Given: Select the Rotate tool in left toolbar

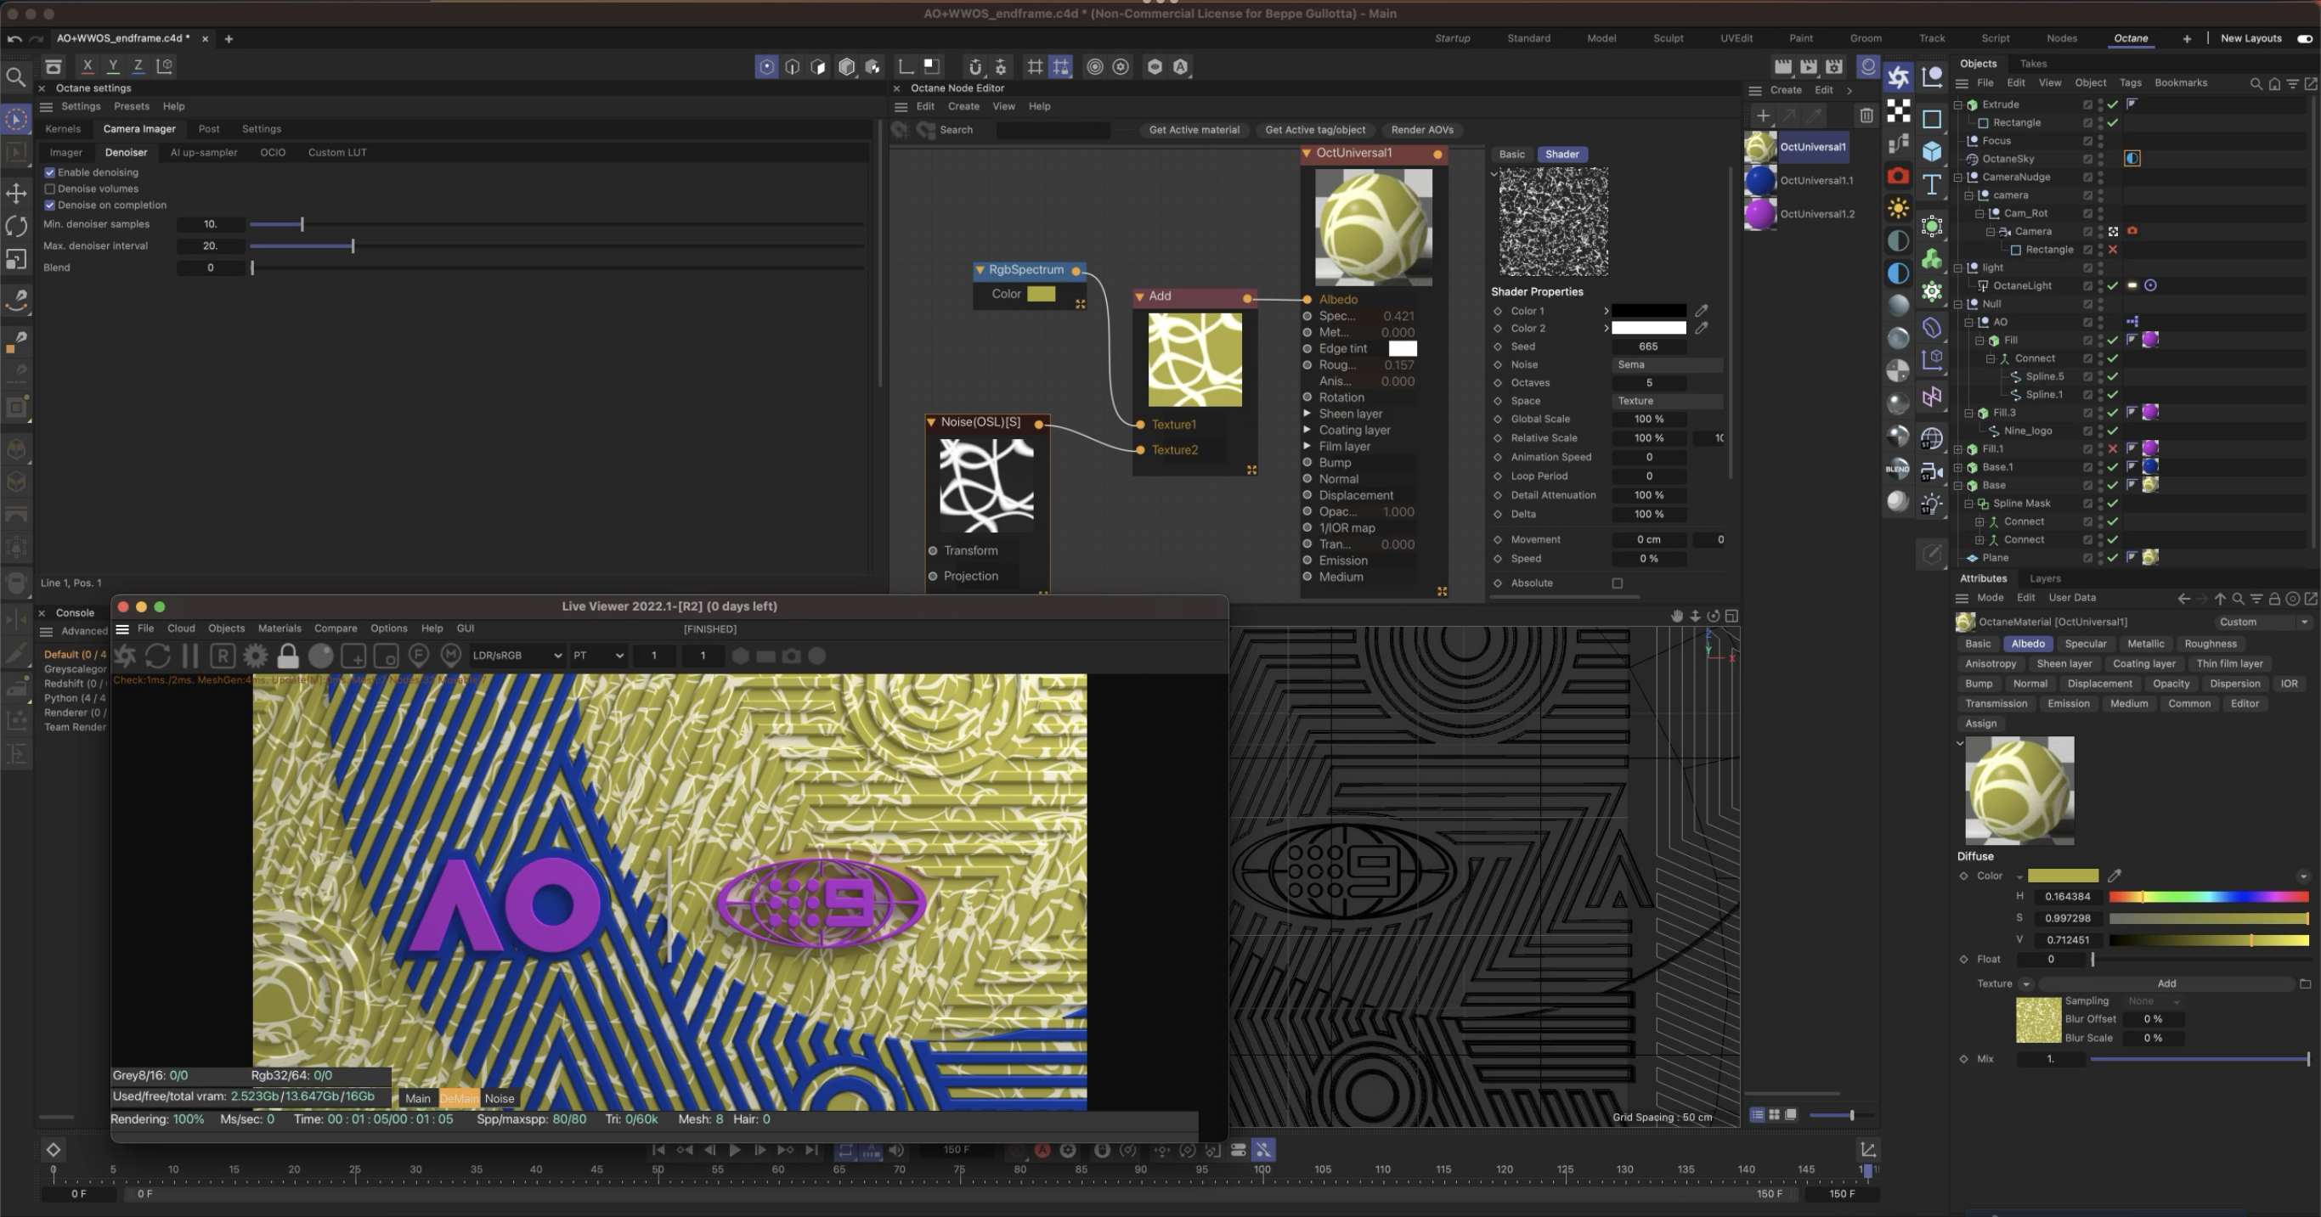Looking at the screenshot, I should (16, 226).
